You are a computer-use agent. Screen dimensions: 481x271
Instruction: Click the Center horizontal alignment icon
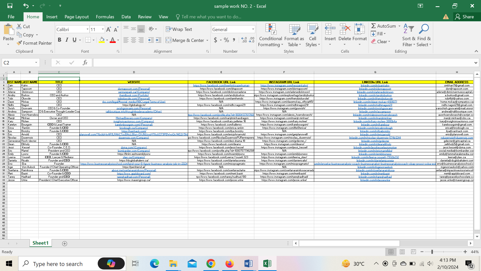134,40
